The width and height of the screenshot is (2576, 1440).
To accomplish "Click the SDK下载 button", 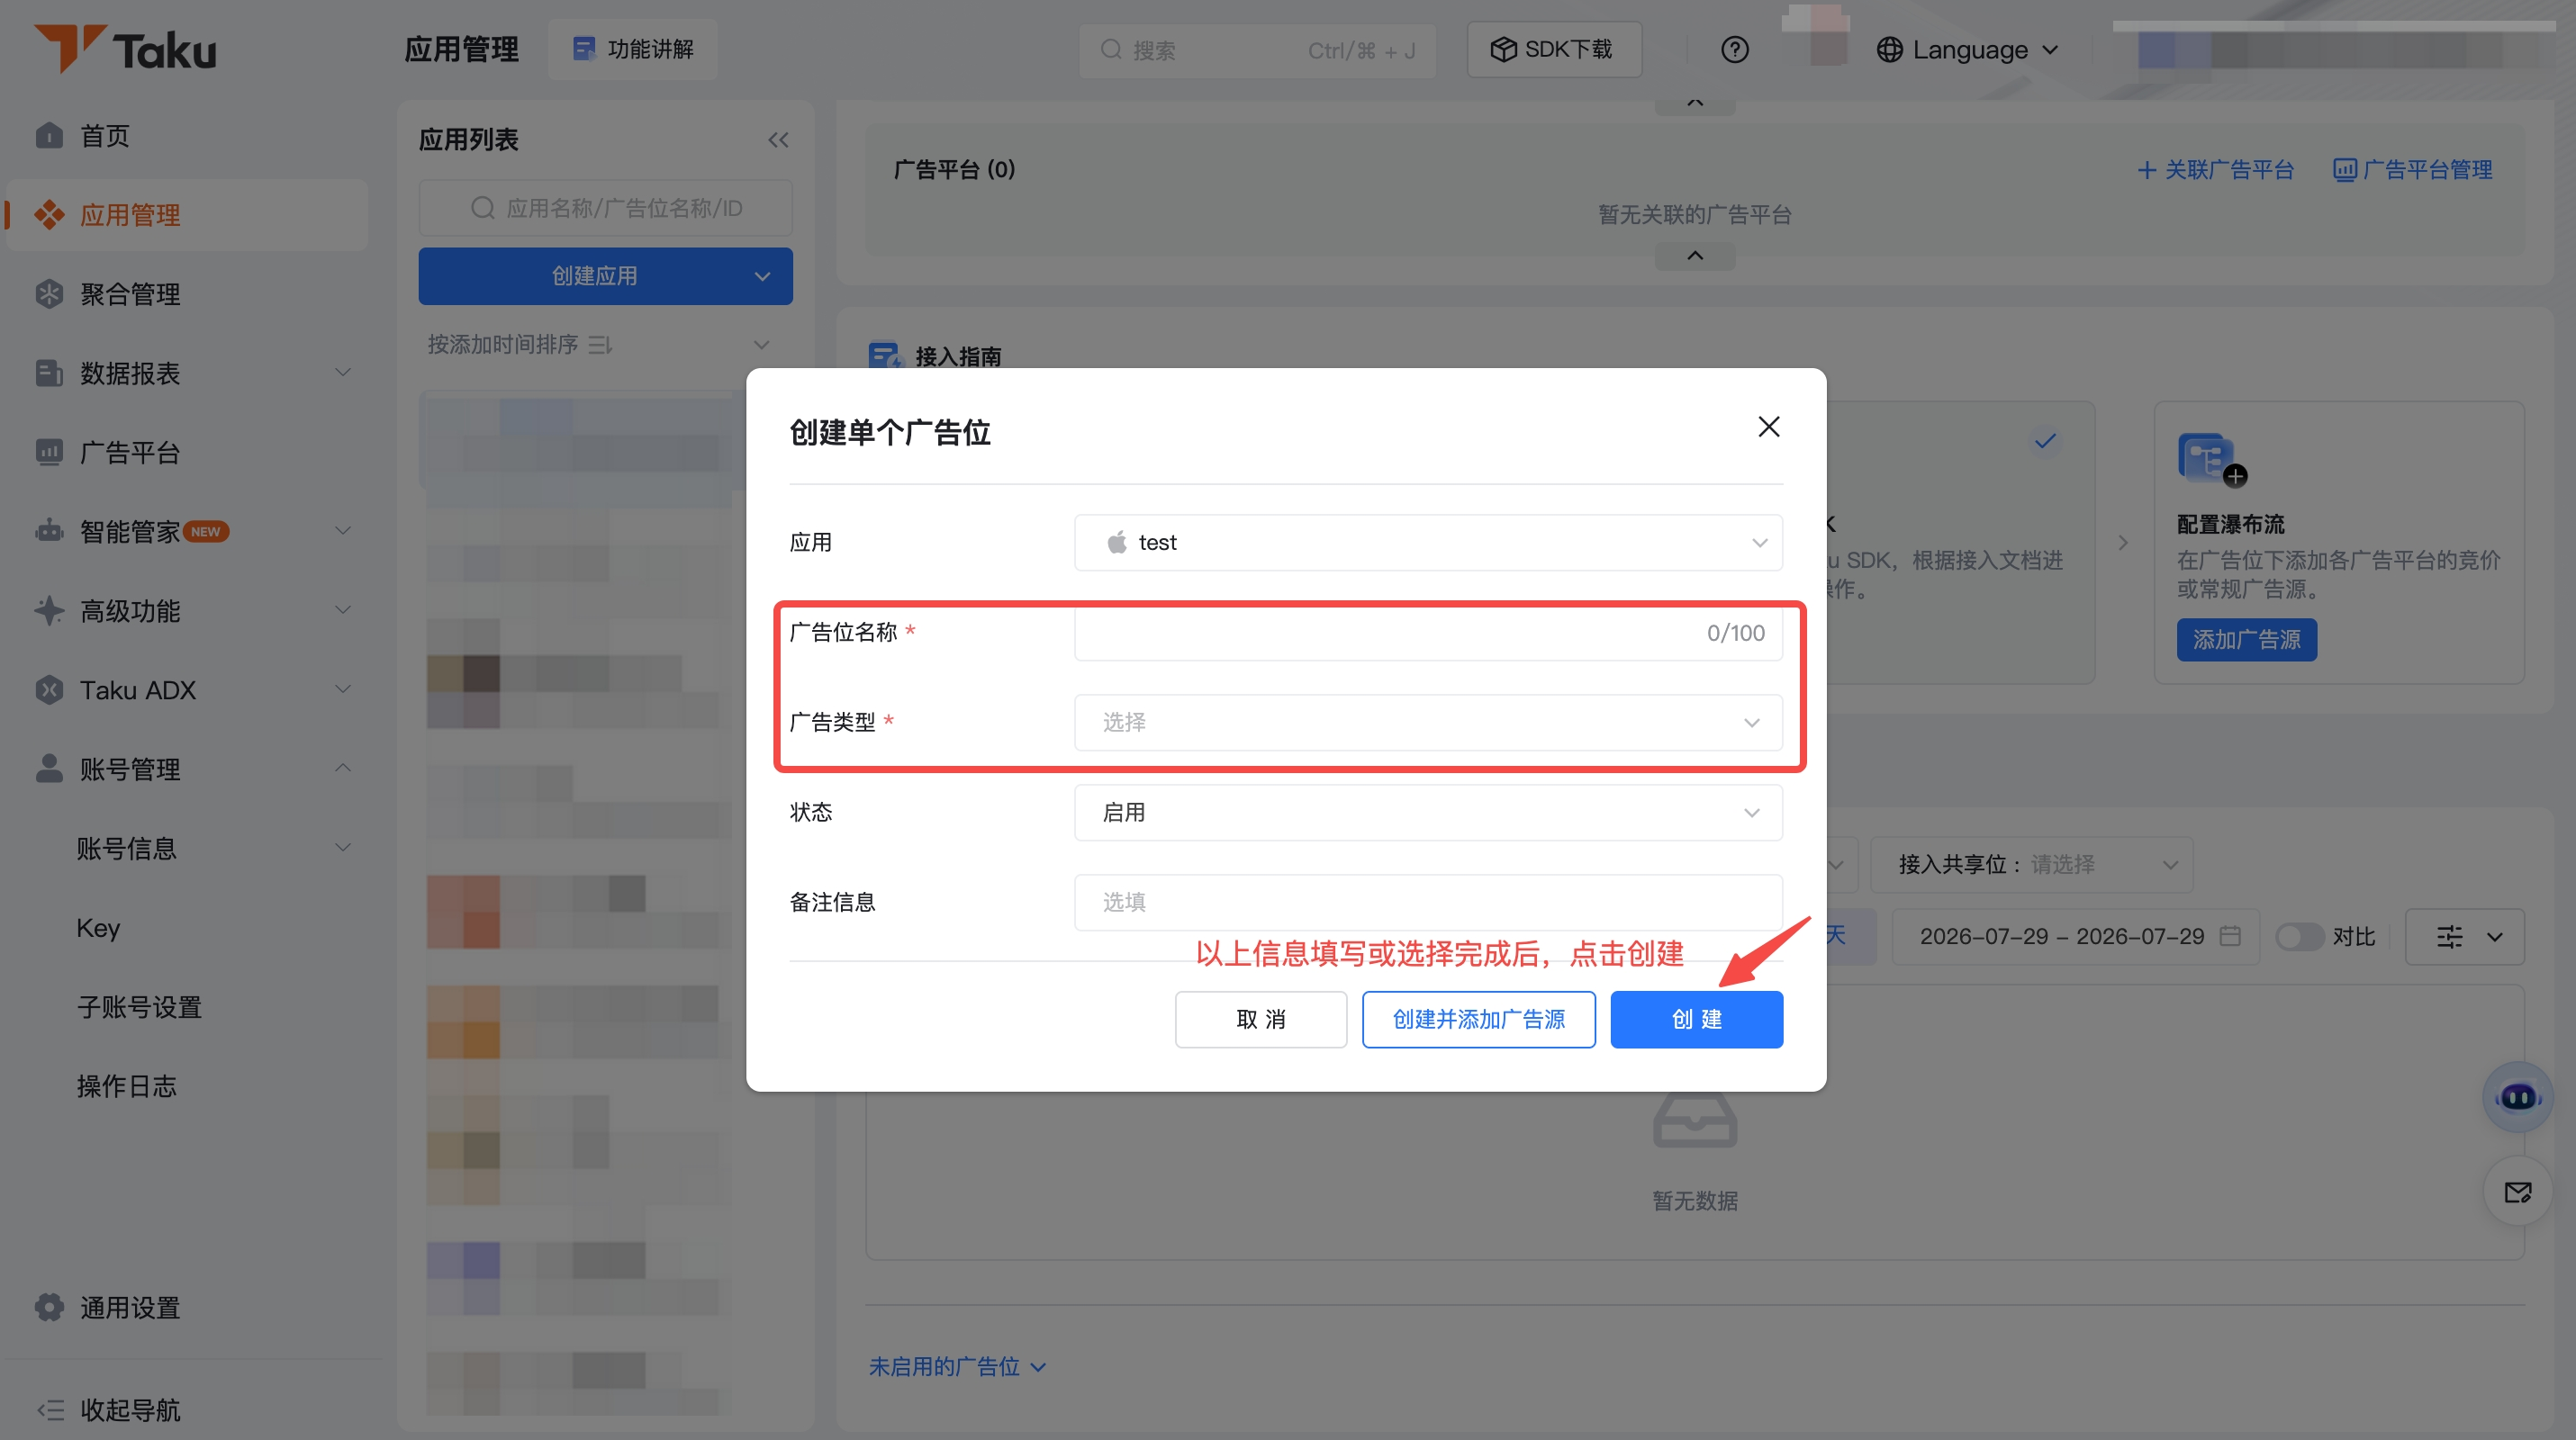I will click(1553, 49).
